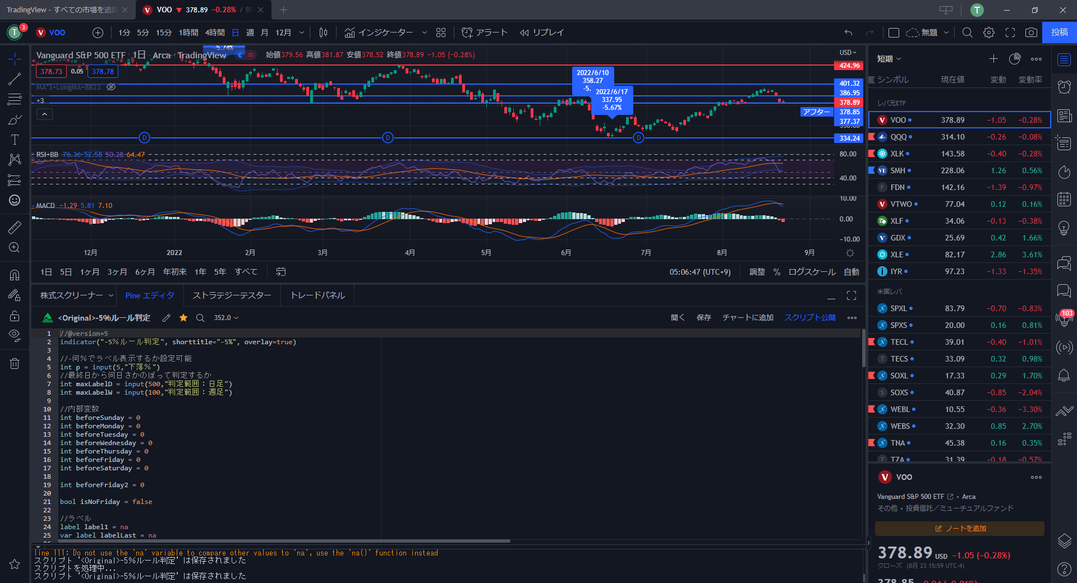Viewport: 1077px width, 583px height.
Task: Select the trend line drawing tool
Action: [15, 79]
